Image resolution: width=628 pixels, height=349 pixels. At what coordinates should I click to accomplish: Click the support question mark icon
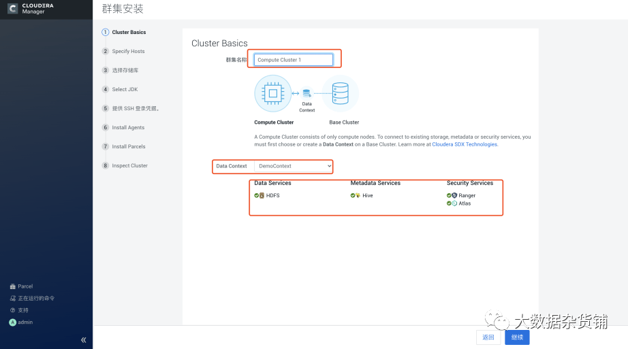12,310
